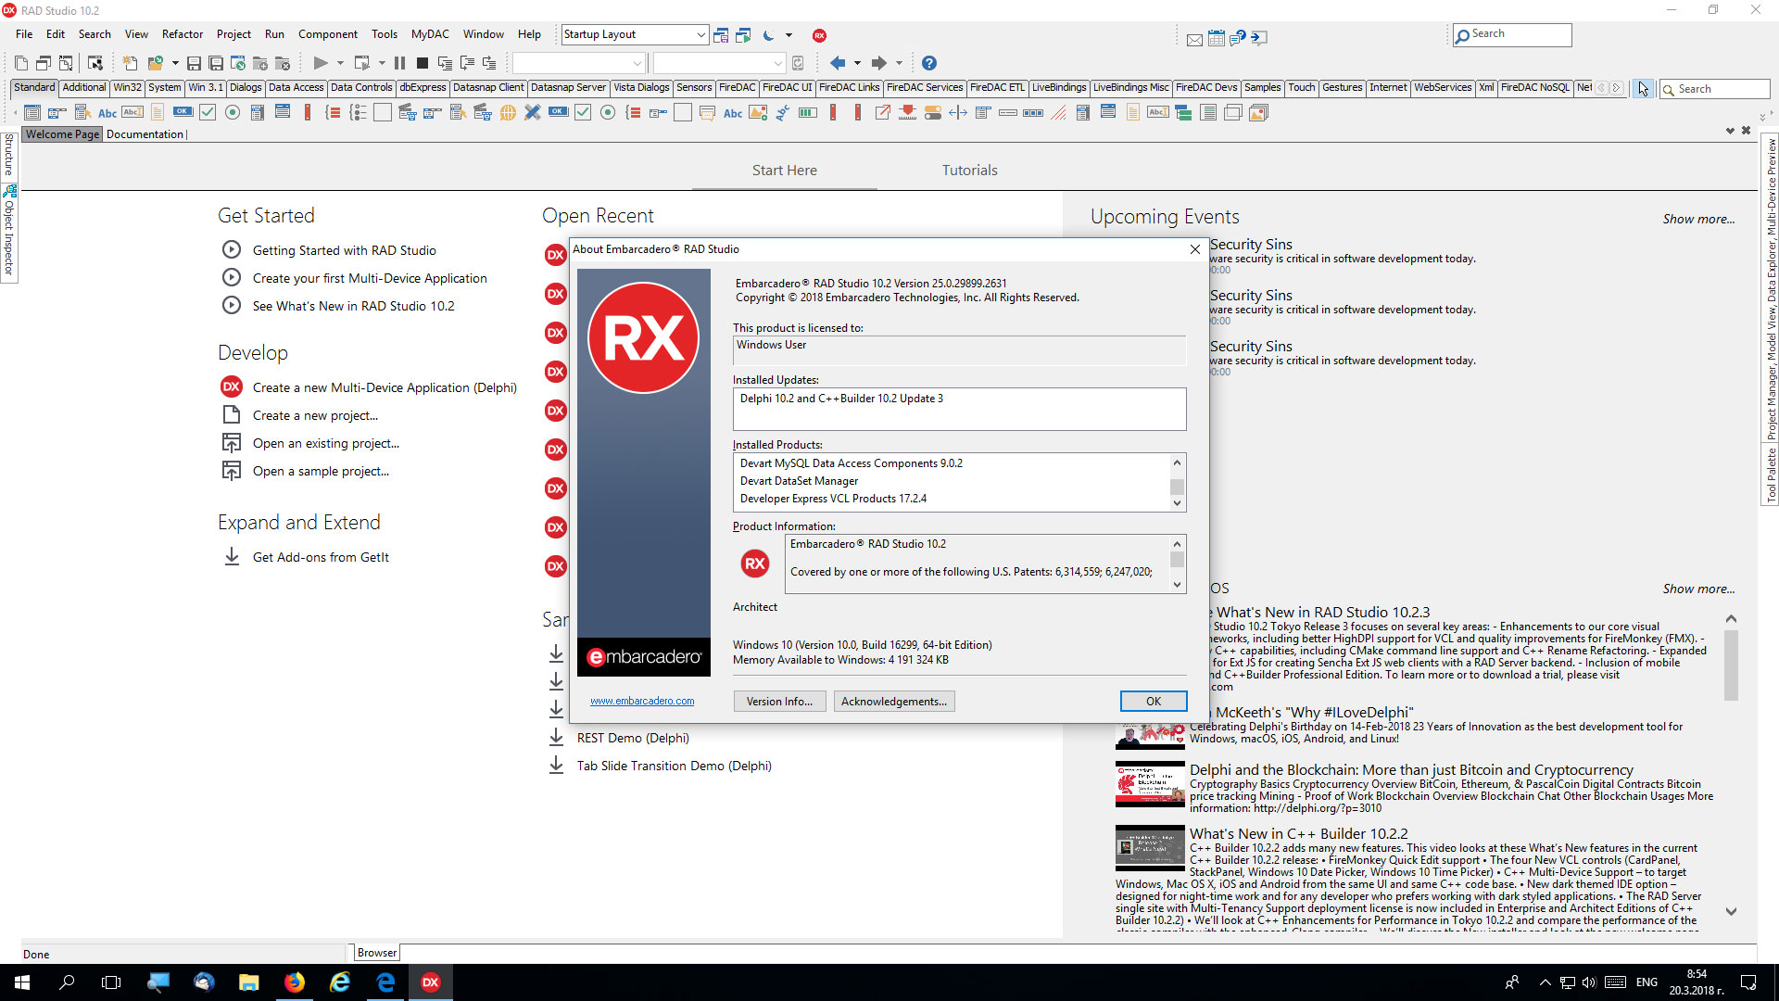Click Show more... beside Upcoming Events
The image size is (1779, 1001).
tap(1697, 220)
